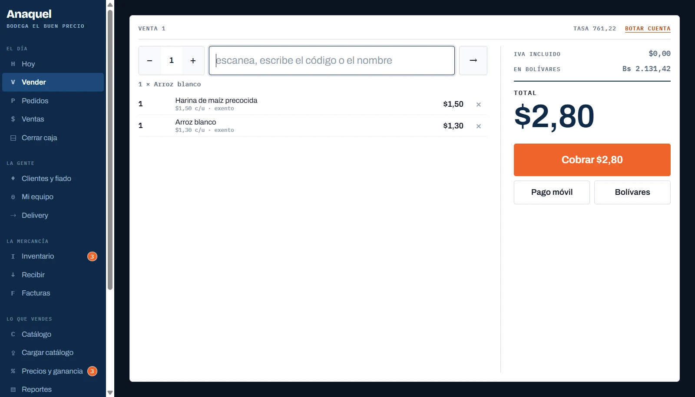Viewport: 695px width, 397px height.
Task: Click Botar cuenta link
Action: click(648, 29)
